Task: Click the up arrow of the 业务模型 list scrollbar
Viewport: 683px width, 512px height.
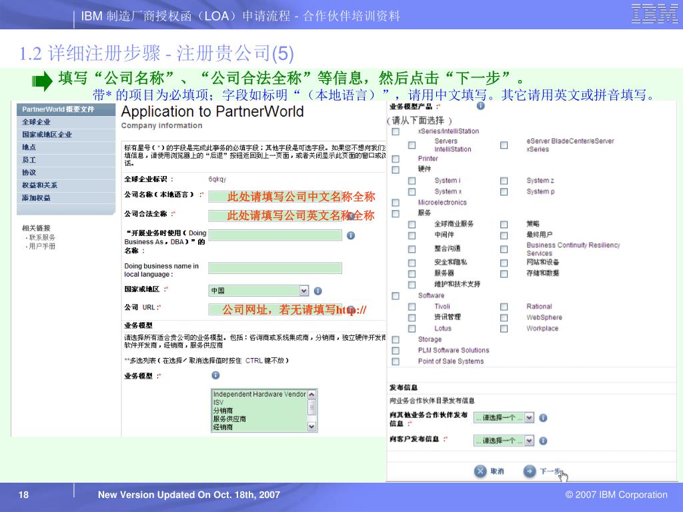Action: point(312,394)
